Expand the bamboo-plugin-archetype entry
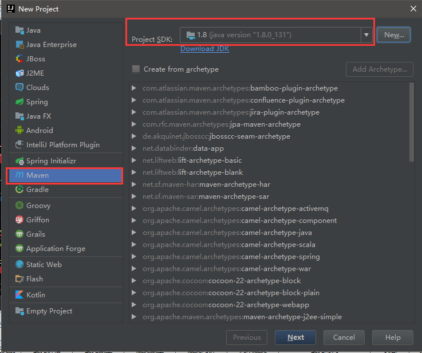This screenshot has width=422, height=353. [134, 88]
